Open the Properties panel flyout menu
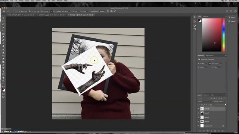 click(x=226, y=55)
